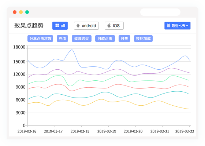205x146 pixels.
Task: Click the green maximize window dot
Action: point(27,12)
